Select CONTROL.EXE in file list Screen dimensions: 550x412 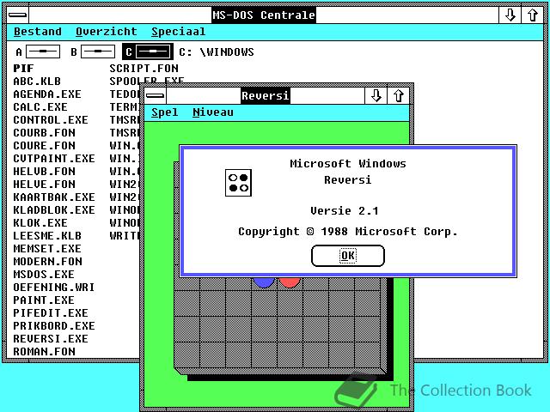point(51,120)
